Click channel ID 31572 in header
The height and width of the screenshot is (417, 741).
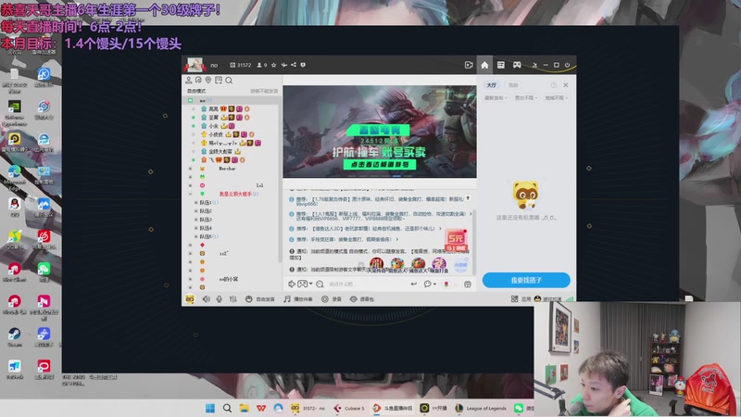(x=241, y=65)
